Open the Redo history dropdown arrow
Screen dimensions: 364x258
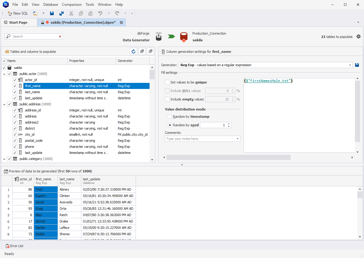[125, 13]
